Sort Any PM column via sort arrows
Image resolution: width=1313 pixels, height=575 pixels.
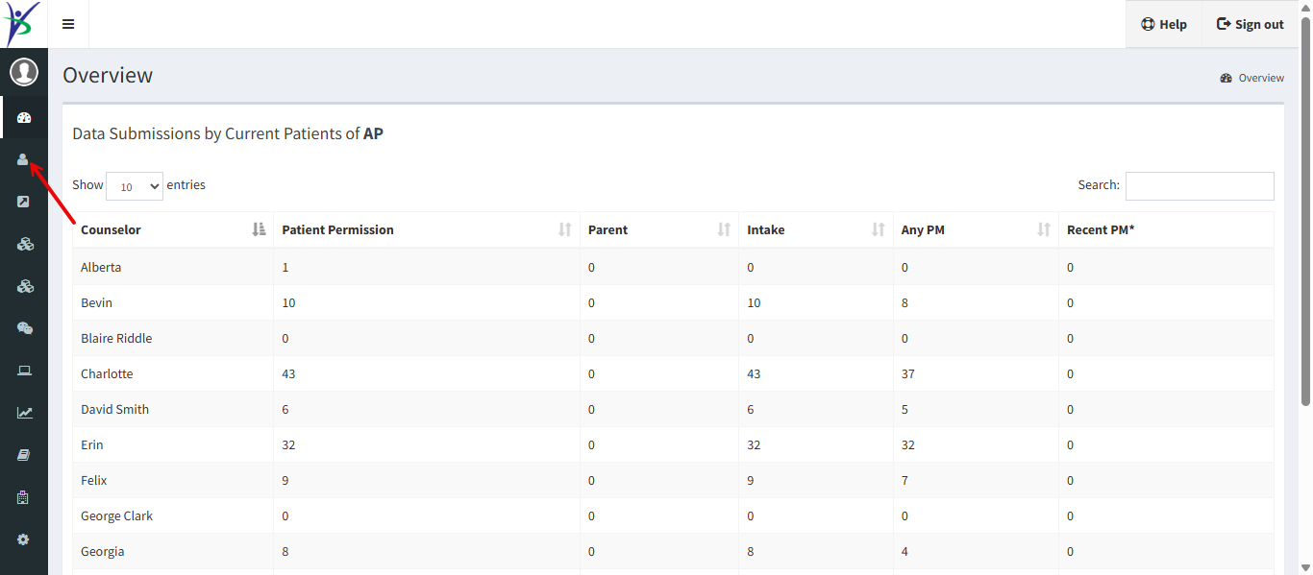(x=1044, y=229)
